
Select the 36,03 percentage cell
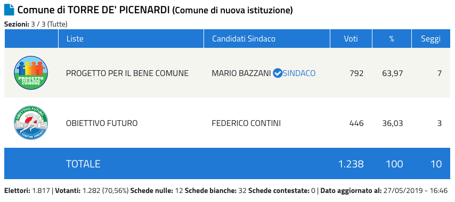tap(393, 123)
